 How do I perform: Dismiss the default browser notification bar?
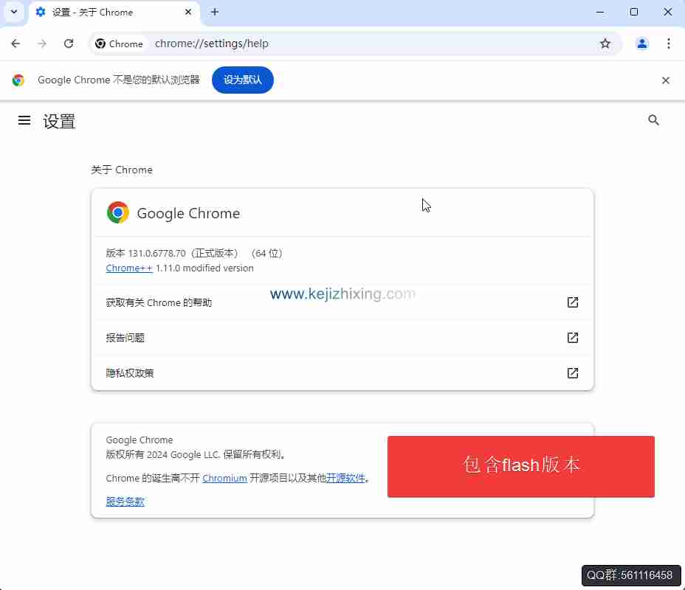tap(665, 80)
